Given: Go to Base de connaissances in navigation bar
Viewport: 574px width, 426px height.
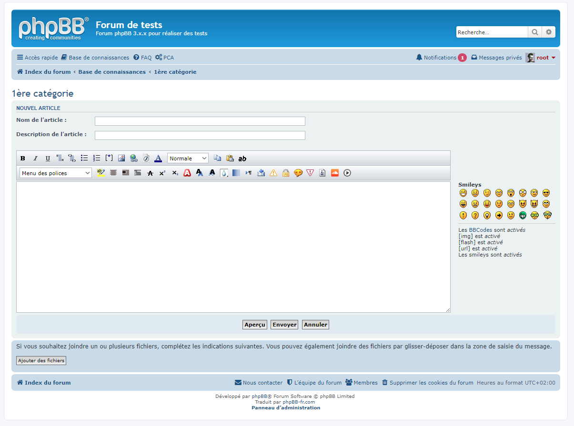Looking at the screenshot, I should click(x=95, y=58).
